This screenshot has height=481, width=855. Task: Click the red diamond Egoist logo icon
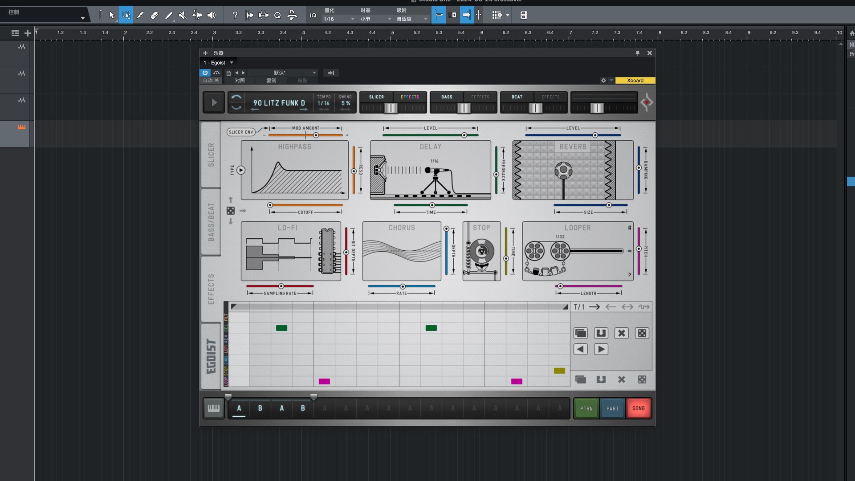point(647,102)
